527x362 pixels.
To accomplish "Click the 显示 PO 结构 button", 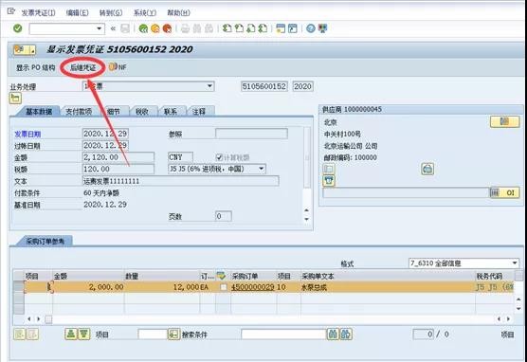I will pyautogui.click(x=36, y=67).
